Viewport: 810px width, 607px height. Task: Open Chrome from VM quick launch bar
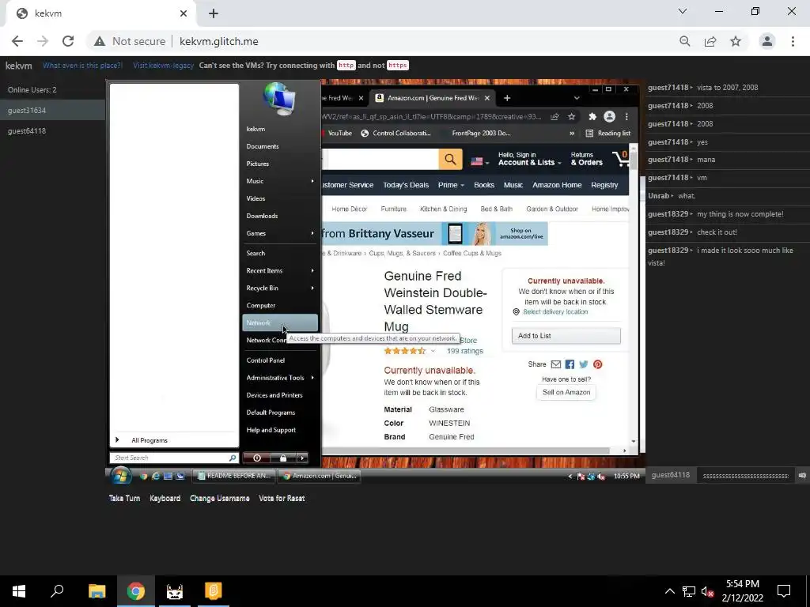coord(144,476)
